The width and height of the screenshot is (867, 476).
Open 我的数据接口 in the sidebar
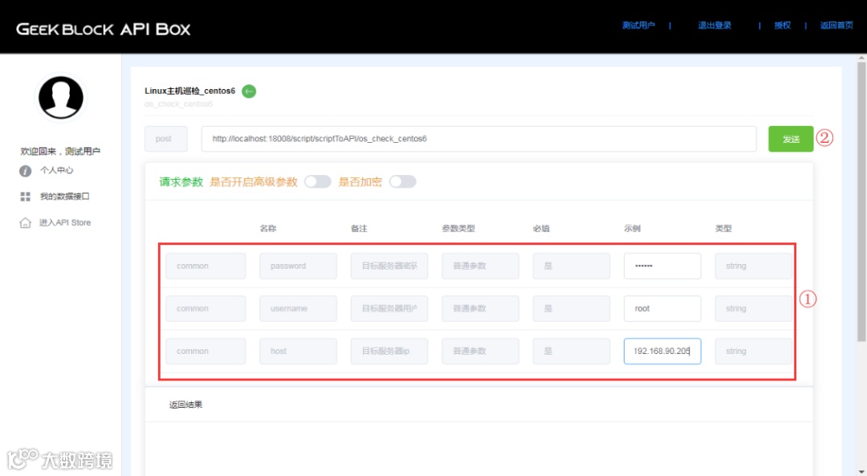click(x=64, y=197)
